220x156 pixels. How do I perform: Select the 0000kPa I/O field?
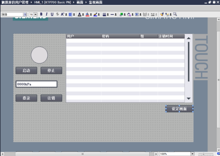pyautogui.click(x=37, y=84)
